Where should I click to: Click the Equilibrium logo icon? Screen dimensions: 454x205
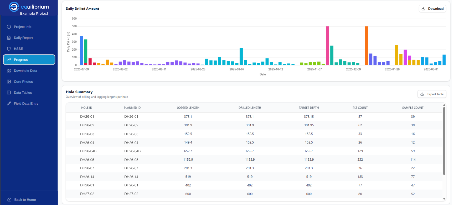pos(14,7)
